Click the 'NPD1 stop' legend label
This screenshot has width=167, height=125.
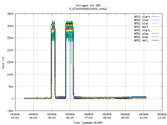141,34
